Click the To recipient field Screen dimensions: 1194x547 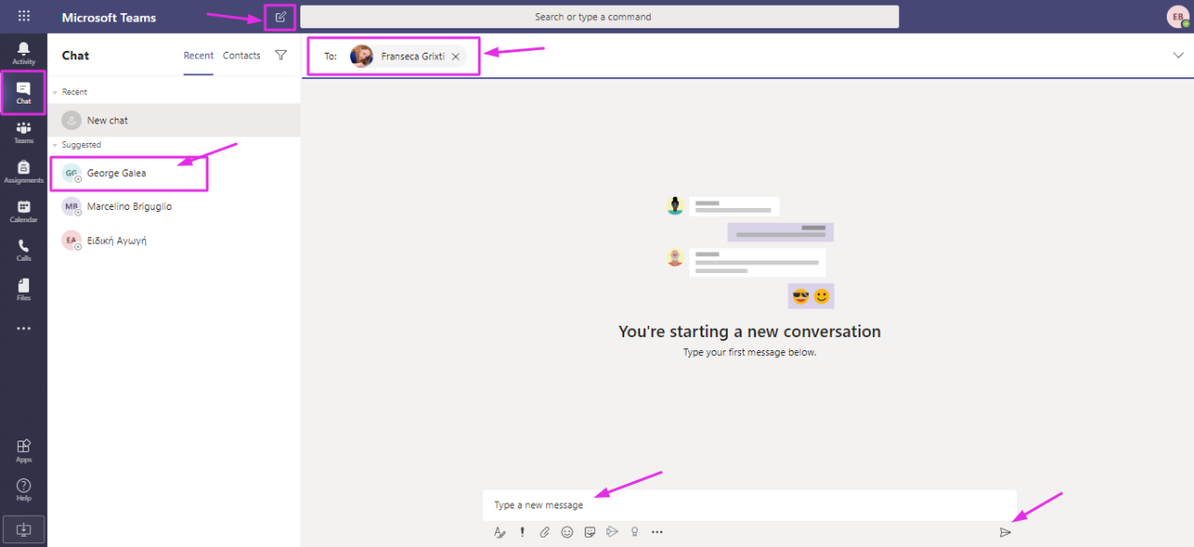pos(734,56)
